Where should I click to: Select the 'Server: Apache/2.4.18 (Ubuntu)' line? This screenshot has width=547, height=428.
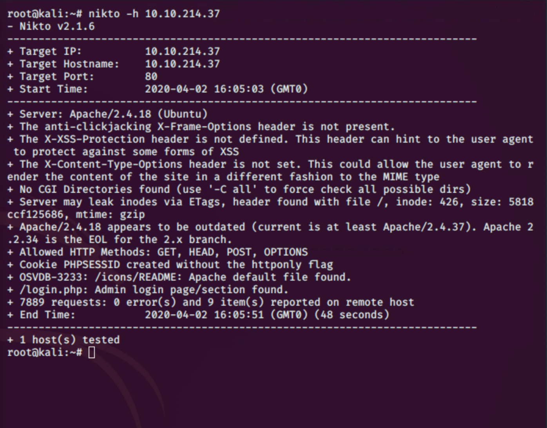point(113,114)
